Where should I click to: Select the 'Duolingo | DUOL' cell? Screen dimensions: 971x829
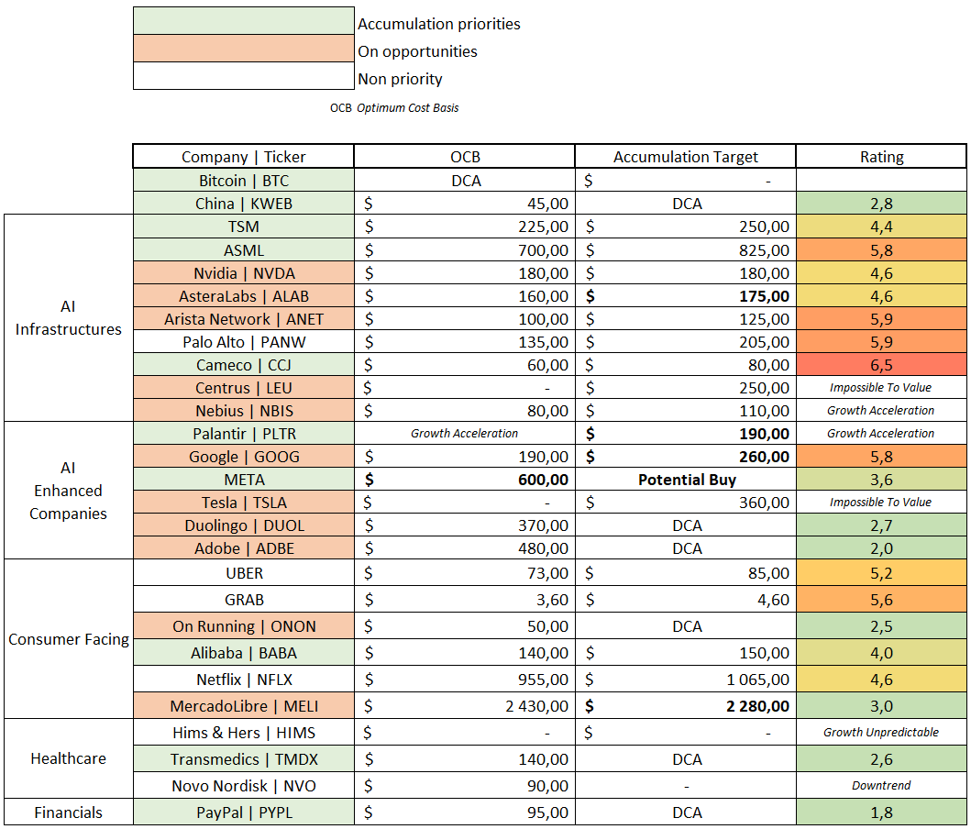pos(243,525)
